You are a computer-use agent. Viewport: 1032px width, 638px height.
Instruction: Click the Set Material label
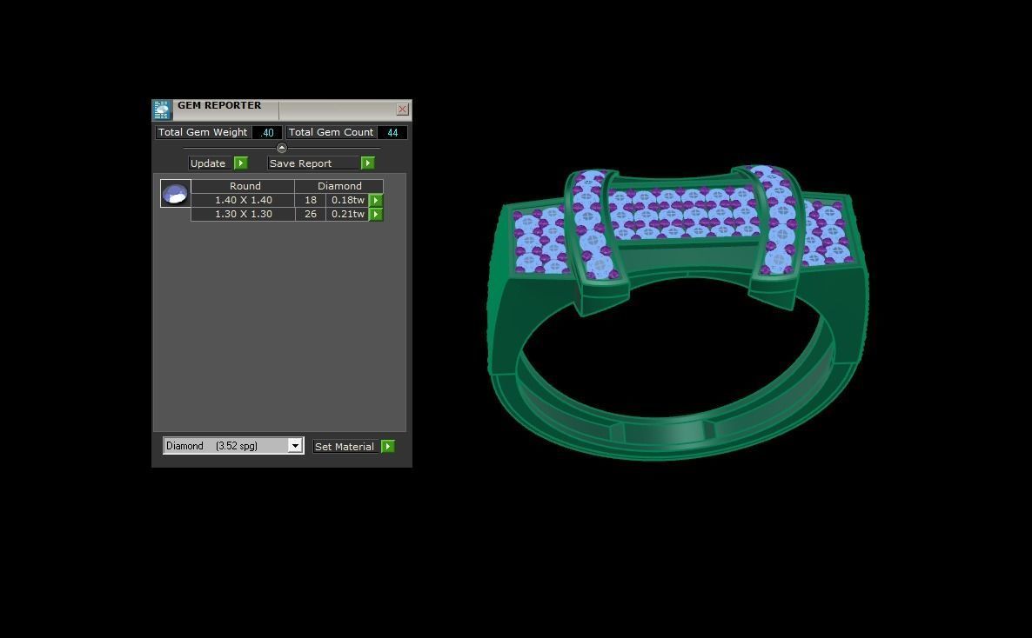click(345, 447)
